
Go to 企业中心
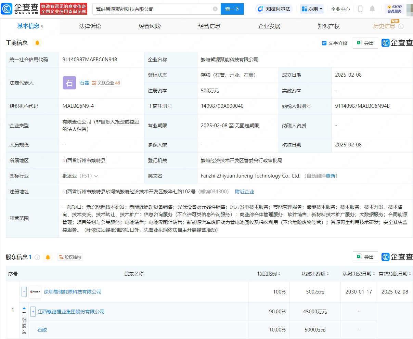(340, 9)
